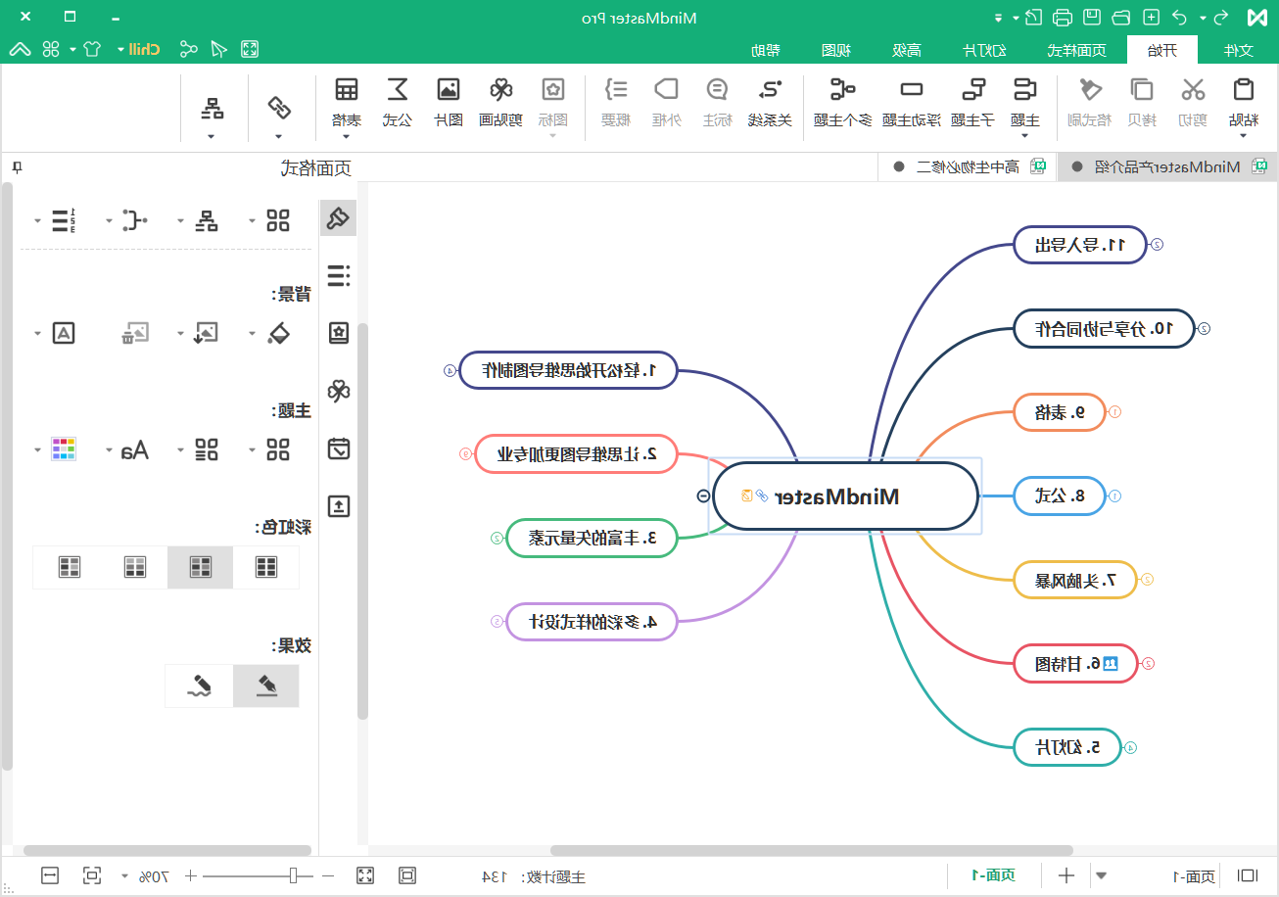This screenshot has width=1279, height=897.
Task: Open the theme color palette dropdown
Action: click(38, 450)
